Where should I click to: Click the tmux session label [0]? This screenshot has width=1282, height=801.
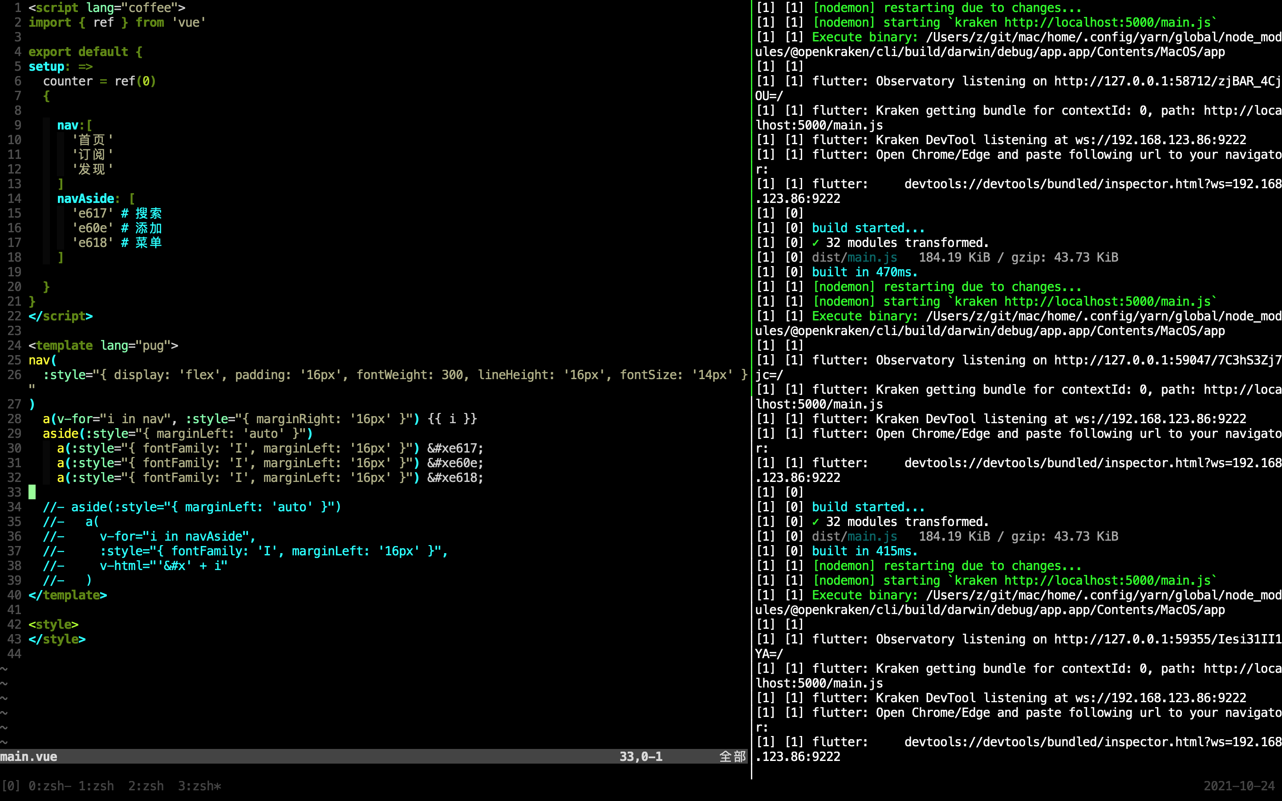11,785
